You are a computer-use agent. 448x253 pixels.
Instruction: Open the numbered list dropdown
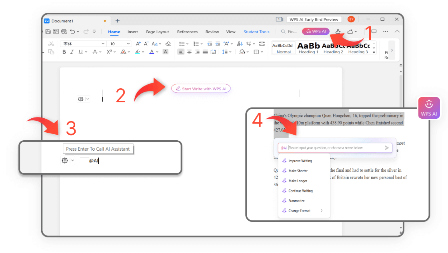click(x=202, y=44)
